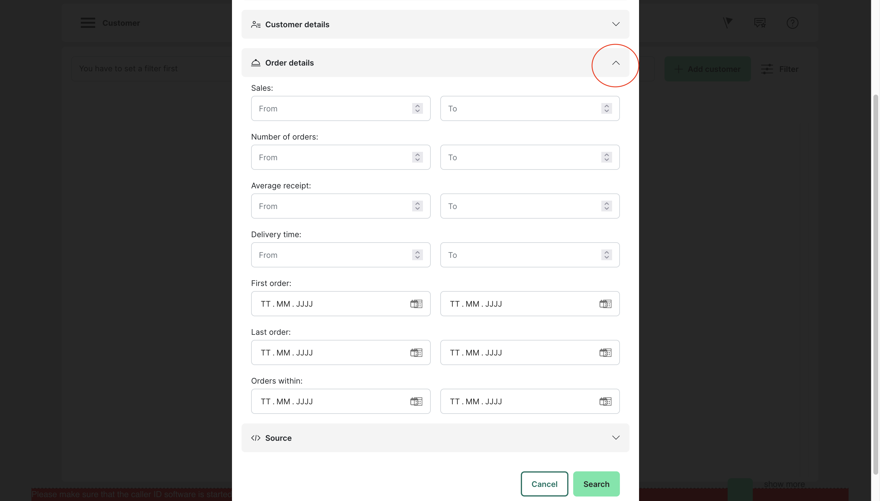
Task: Collapse the Order details section
Action: [x=616, y=63]
